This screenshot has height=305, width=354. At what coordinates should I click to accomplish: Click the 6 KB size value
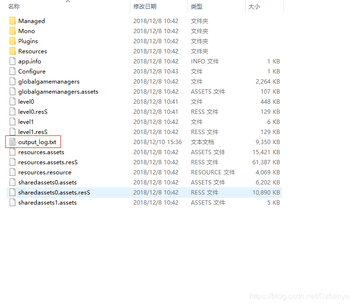(x=273, y=122)
